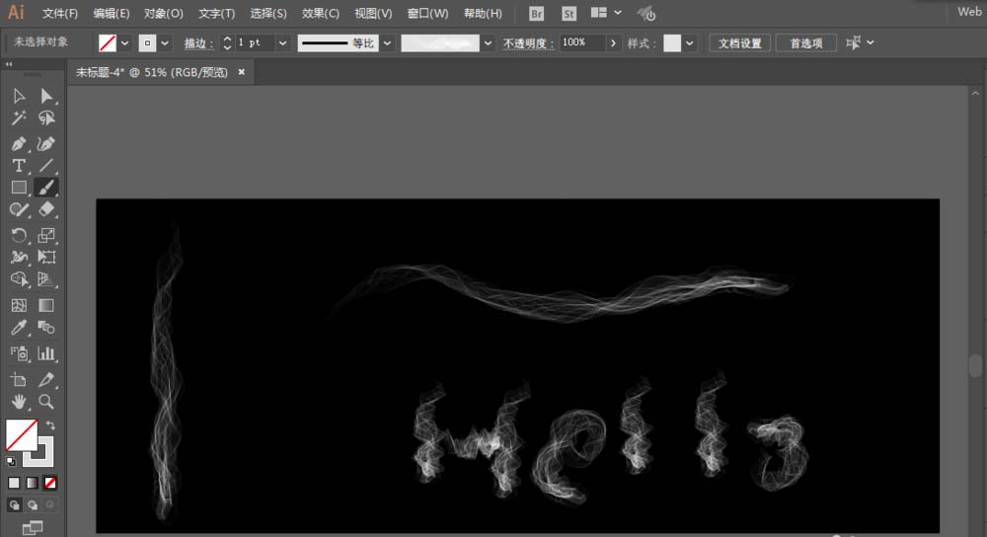The width and height of the screenshot is (987, 537).
Task: Open 对象(O) menu
Action: pyautogui.click(x=164, y=13)
